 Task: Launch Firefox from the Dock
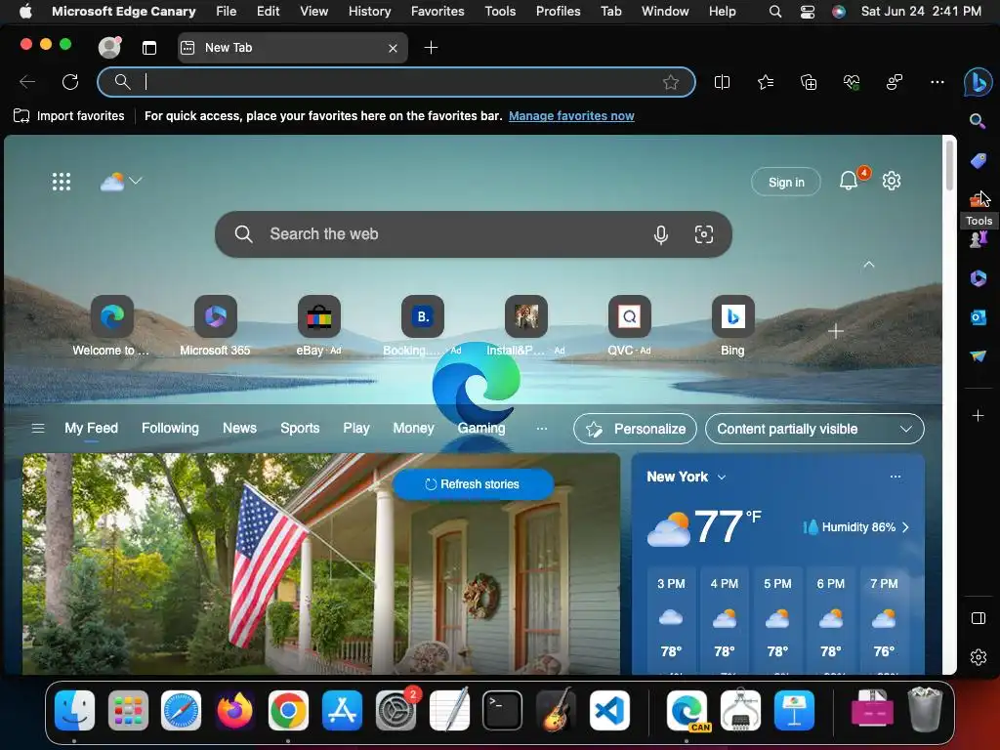click(x=234, y=710)
